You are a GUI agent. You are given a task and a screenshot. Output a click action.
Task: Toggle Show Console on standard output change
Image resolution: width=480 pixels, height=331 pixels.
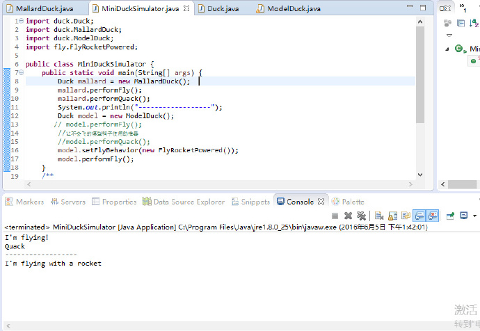pos(419,216)
